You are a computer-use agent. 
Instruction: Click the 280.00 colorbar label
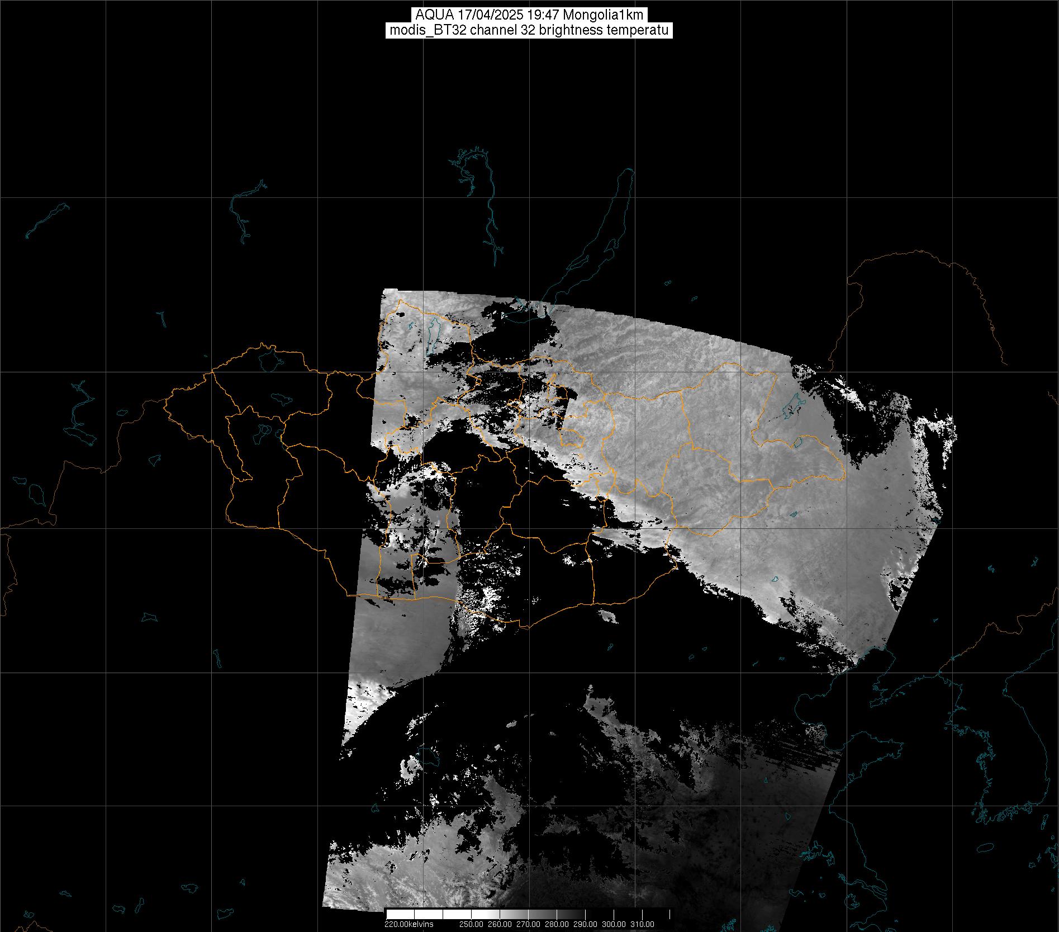(x=557, y=924)
